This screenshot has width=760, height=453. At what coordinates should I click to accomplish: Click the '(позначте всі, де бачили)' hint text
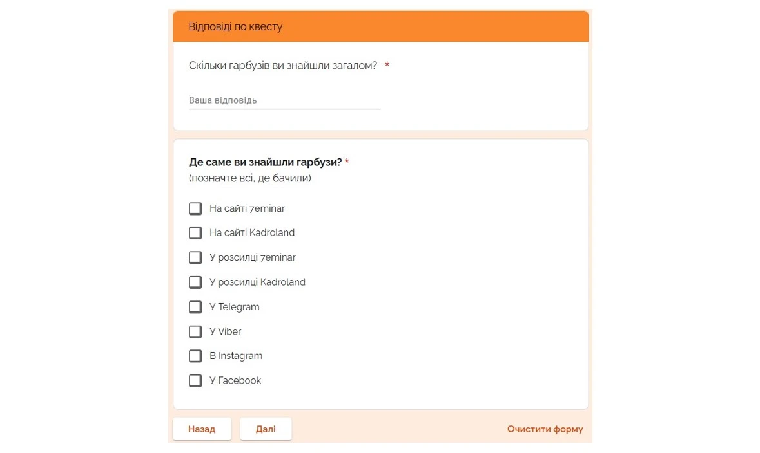(250, 178)
